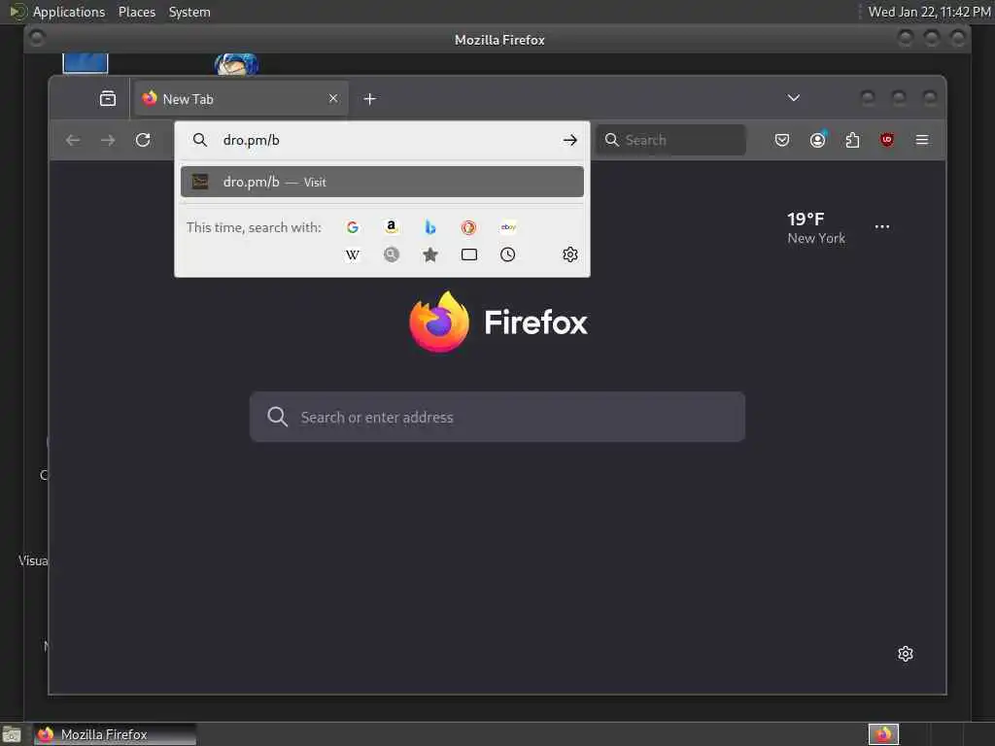This screenshot has height=746, width=995.
Task: Personalize New Tab with the gear icon
Action: point(906,654)
